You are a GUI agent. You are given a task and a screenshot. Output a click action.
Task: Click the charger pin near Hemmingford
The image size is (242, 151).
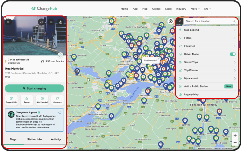161,145
